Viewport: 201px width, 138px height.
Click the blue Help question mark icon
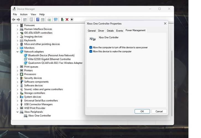[x=38, y=19]
